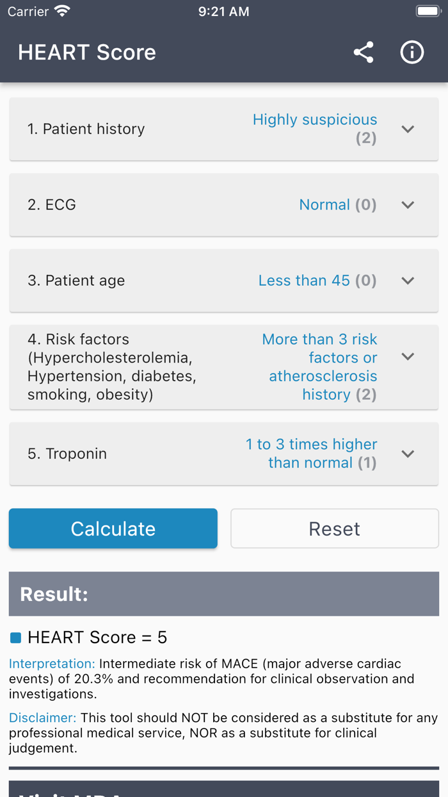Expand the Patient history section

click(x=408, y=129)
